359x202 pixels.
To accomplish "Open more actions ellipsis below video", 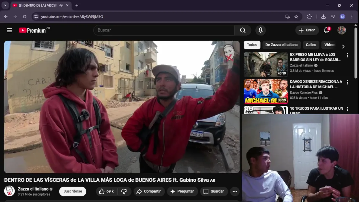I will pos(235,191).
